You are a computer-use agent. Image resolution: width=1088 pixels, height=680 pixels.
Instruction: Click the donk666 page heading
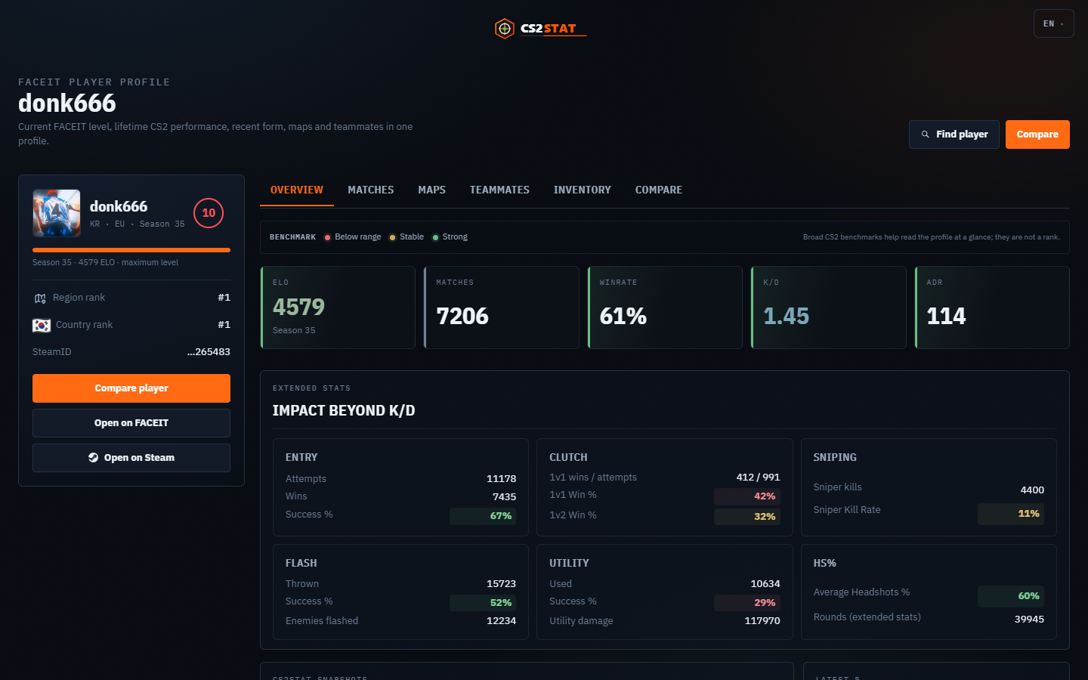tap(67, 104)
